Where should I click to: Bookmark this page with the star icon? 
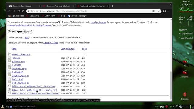click(159, 11)
